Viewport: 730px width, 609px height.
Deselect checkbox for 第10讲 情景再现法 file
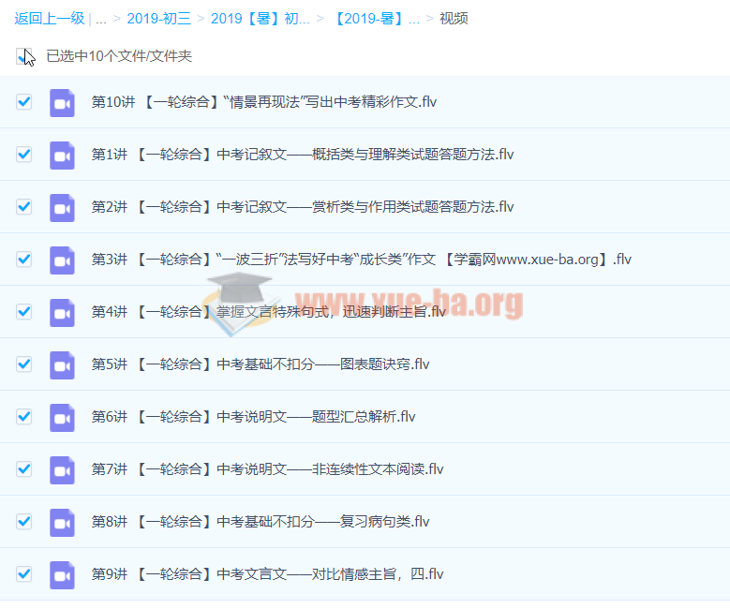point(24,101)
